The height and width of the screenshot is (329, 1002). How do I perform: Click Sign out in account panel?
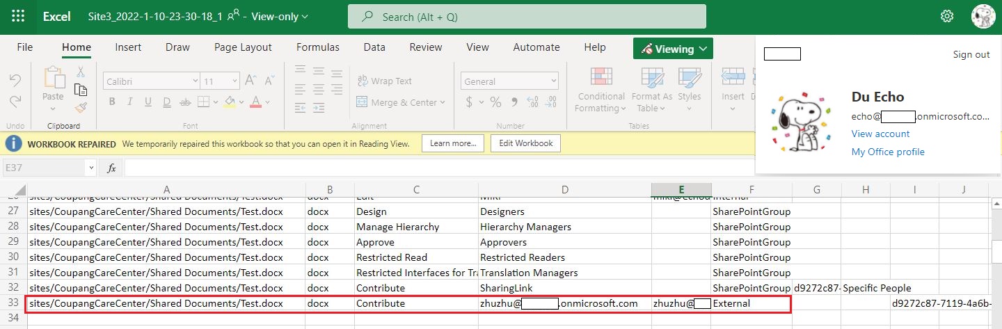click(x=971, y=54)
